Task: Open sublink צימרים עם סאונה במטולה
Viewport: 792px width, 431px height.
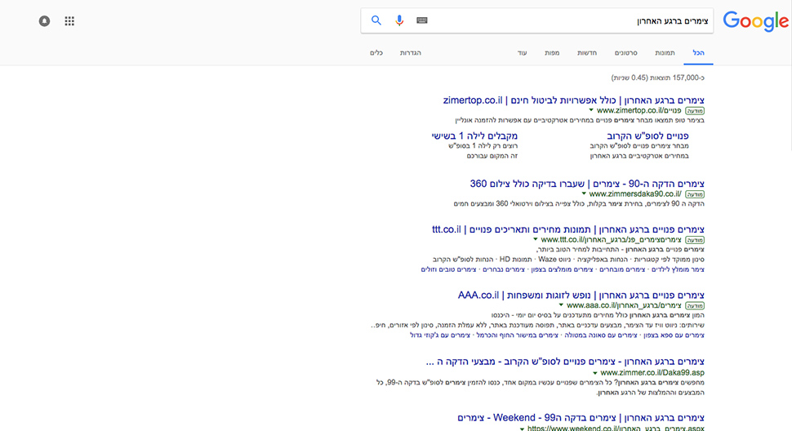Action: (x=601, y=335)
